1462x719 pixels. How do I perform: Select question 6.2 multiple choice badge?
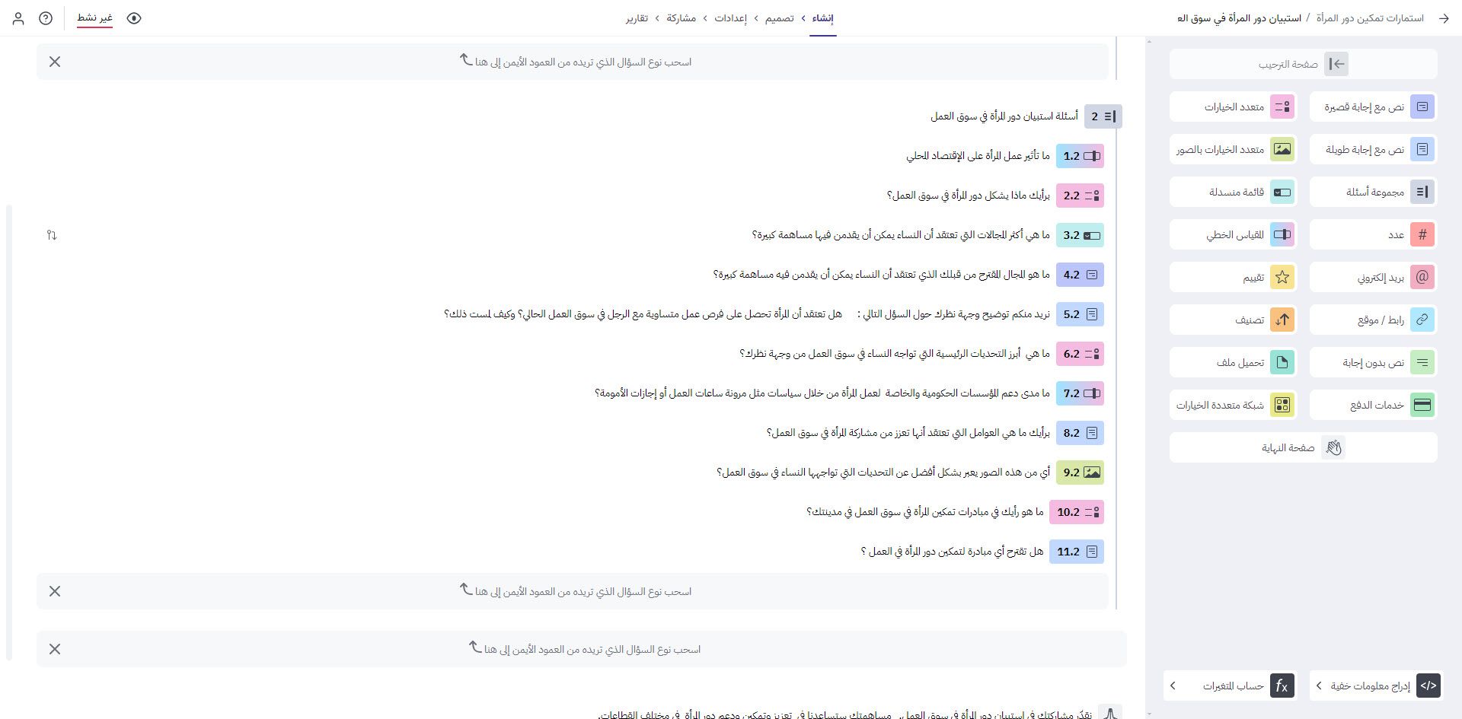point(1080,354)
